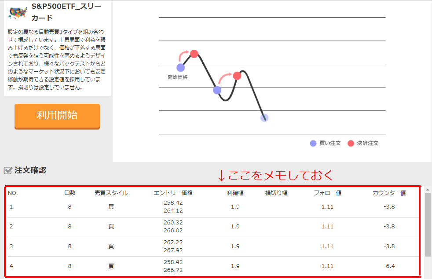Image resolution: width=432 pixels, height=279 pixels.
Task: Select order number 3 in the NO. column
Action: pyautogui.click(x=11, y=246)
